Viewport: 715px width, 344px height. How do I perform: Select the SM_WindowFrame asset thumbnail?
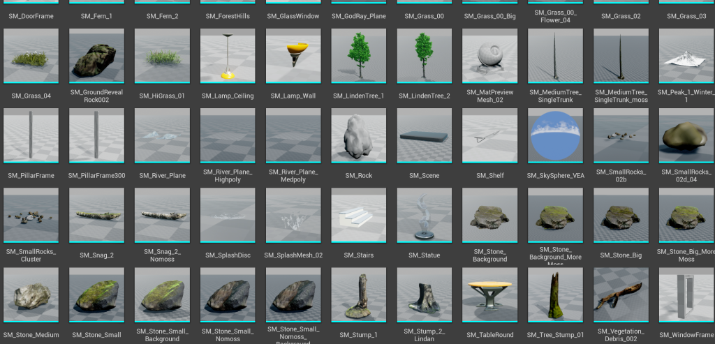687,294
